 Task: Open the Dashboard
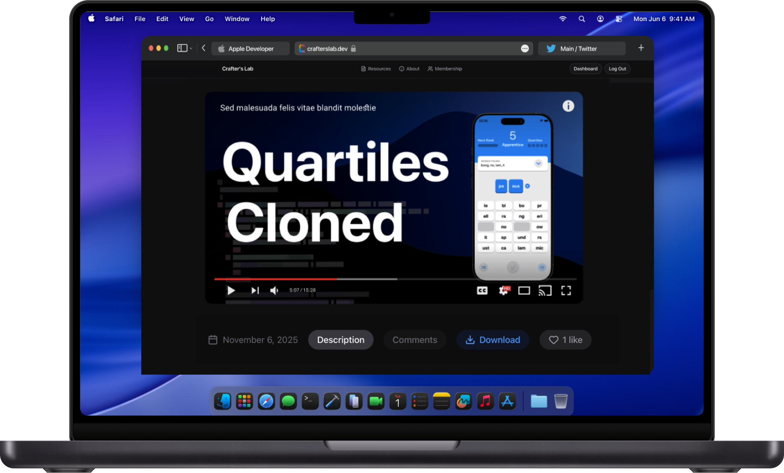click(x=585, y=69)
